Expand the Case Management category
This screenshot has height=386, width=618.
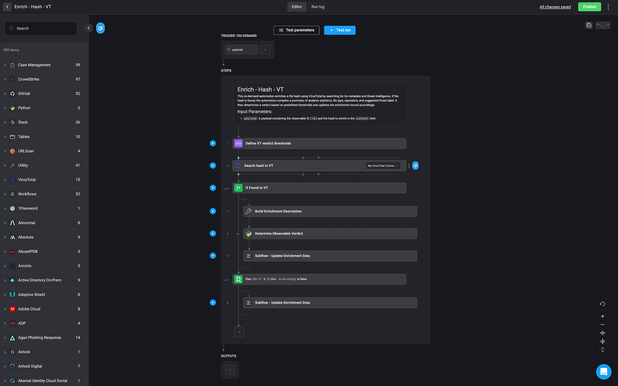[x=5, y=65]
